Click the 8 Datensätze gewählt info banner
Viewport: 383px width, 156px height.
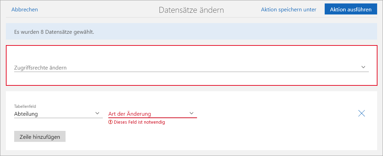(191, 32)
